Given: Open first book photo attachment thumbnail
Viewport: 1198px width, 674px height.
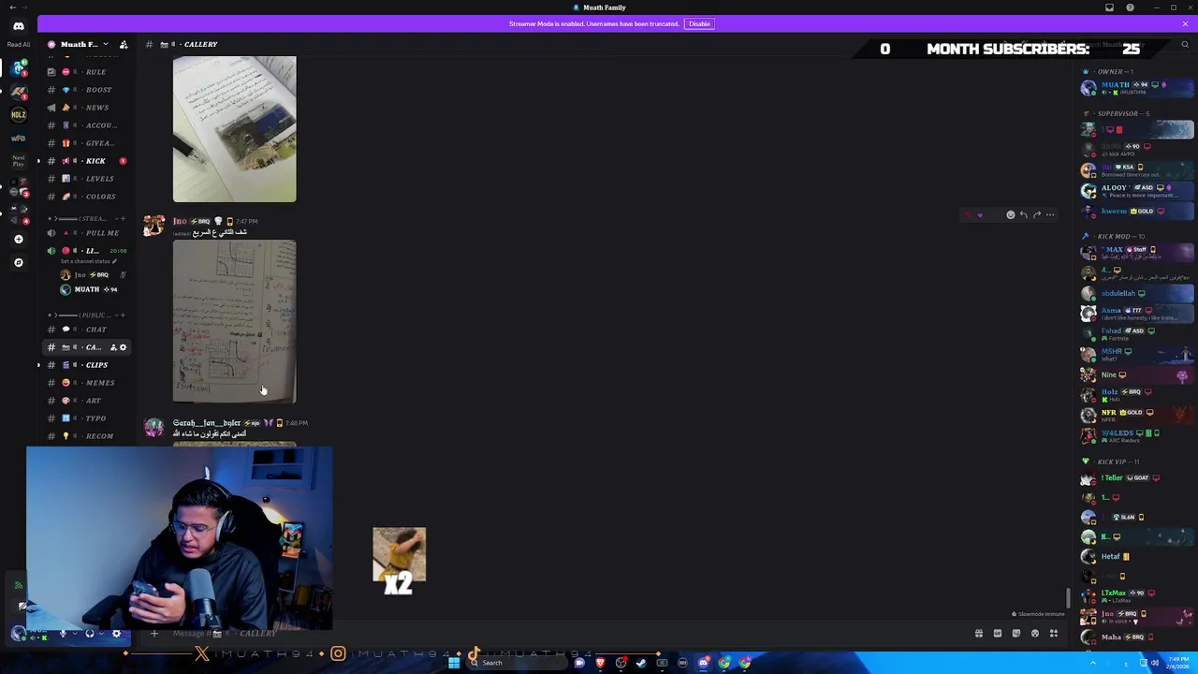Looking at the screenshot, I should tap(234, 129).
